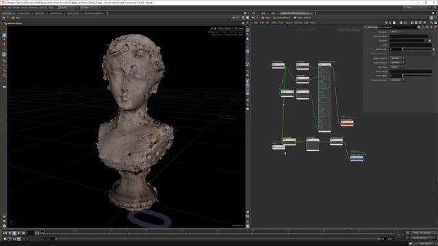Add a new pane tab in left pane

pos(107,13)
